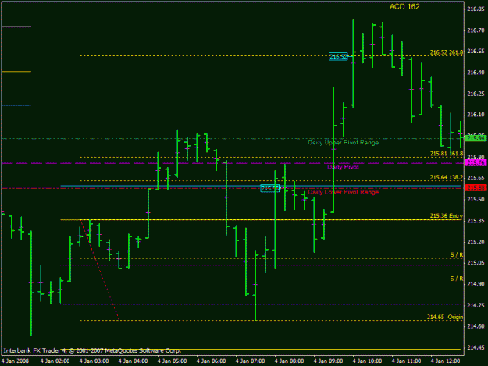Viewport: 488px width, 366px height.
Task: Click the 215.64 138.2 Fibonacci label
Action: point(447,177)
